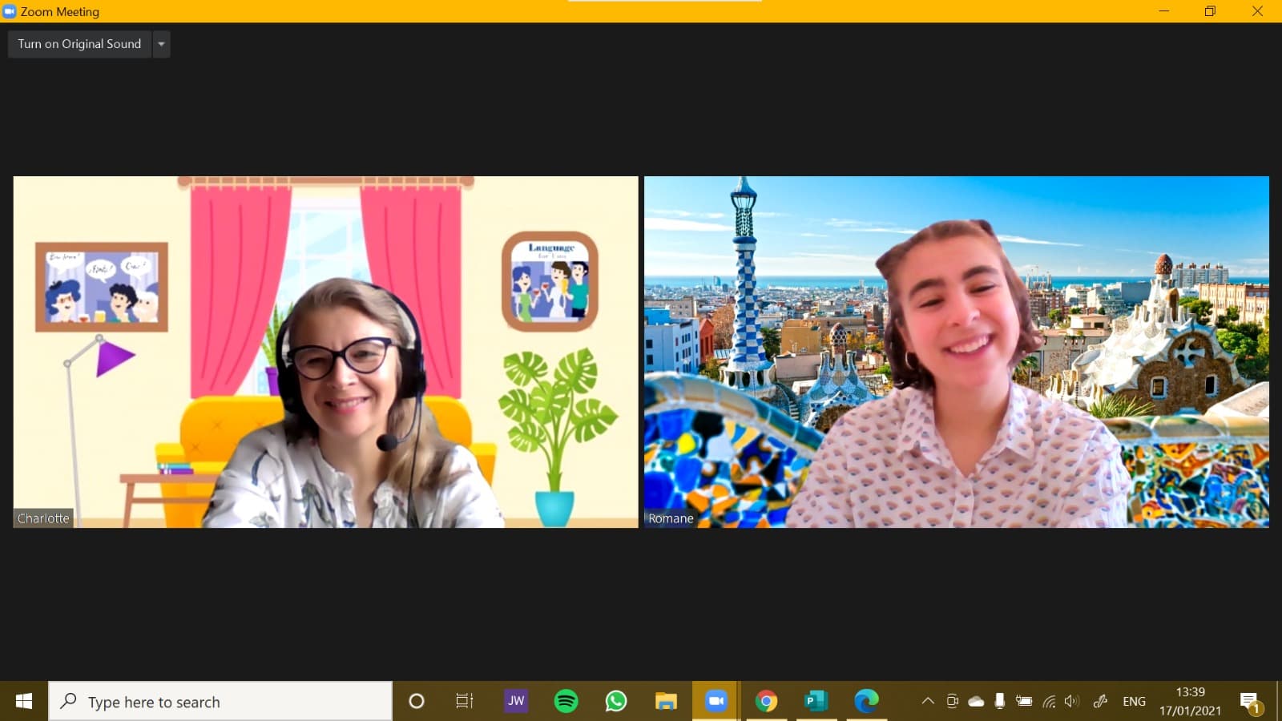Open the Action Center notifications

1250,702
